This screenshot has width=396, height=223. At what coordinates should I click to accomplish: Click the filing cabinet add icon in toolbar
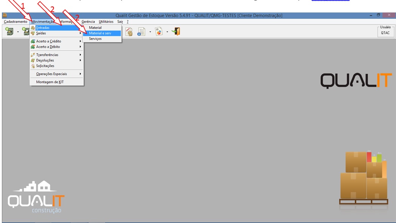pyautogui.click(x=9, y=32)
